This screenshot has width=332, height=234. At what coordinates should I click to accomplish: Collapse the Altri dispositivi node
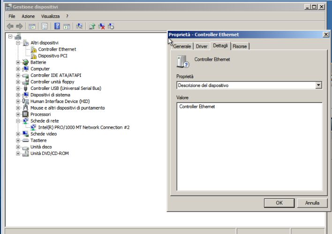18,43
